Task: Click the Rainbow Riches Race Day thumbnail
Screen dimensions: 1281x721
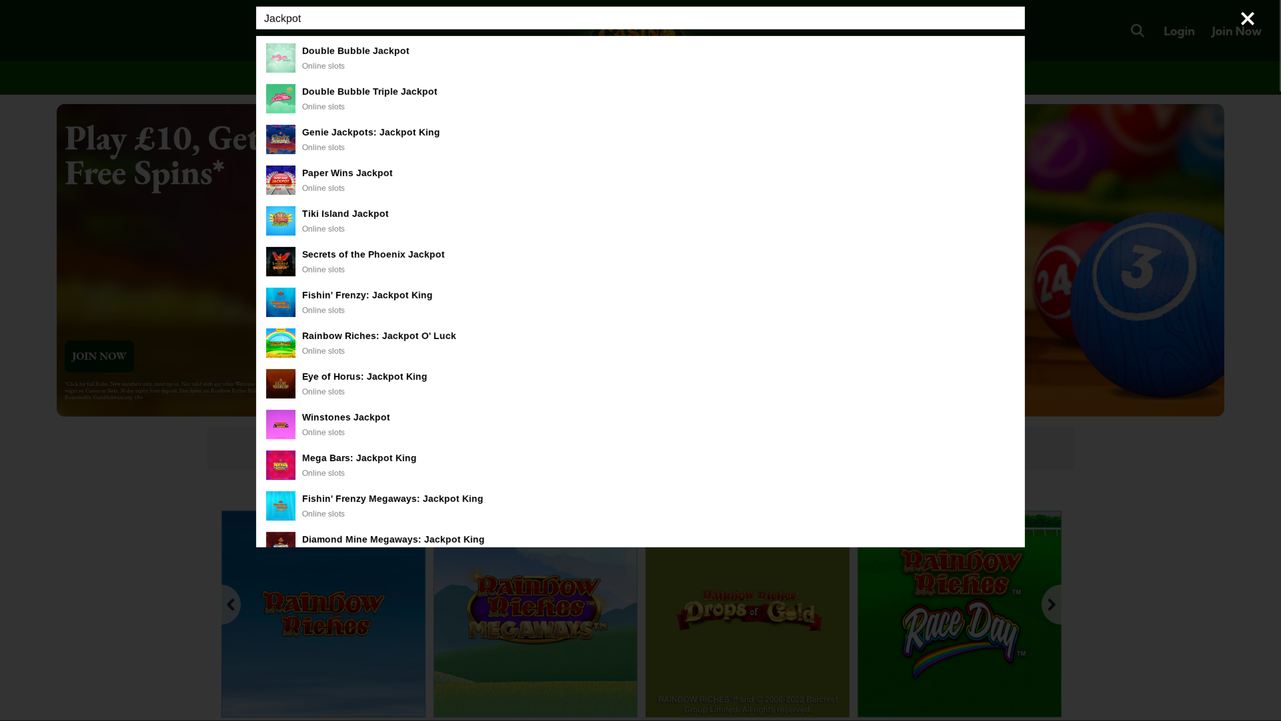Action: [x=959, y=614]
